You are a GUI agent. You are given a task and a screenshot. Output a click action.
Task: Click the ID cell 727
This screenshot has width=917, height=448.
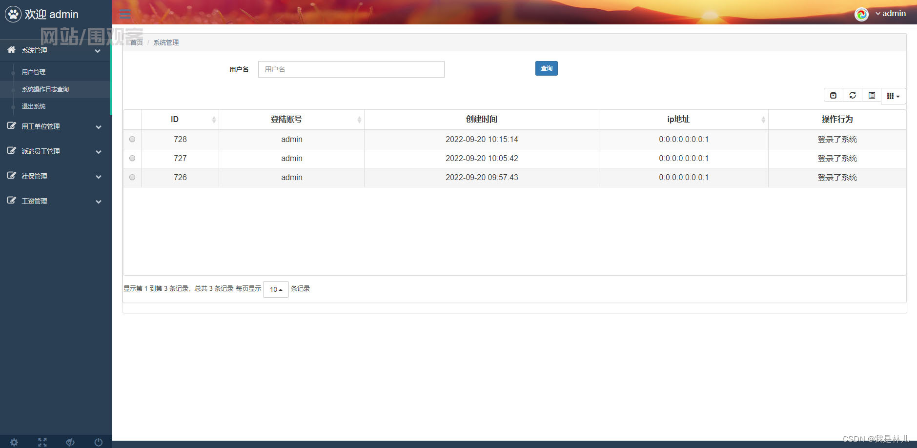180,158
